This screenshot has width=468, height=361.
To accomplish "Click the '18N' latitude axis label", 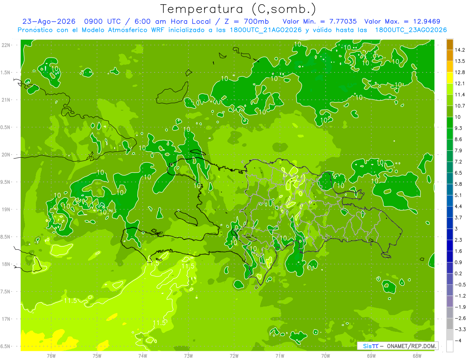I will [x=7, y=264].
